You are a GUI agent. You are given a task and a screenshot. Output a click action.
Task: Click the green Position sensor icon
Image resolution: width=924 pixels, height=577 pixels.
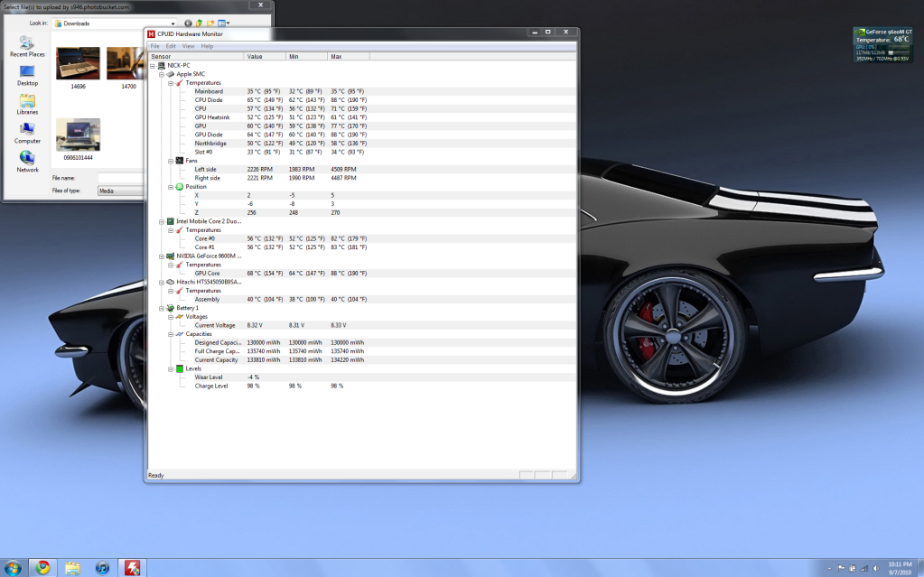click(179, 187)
